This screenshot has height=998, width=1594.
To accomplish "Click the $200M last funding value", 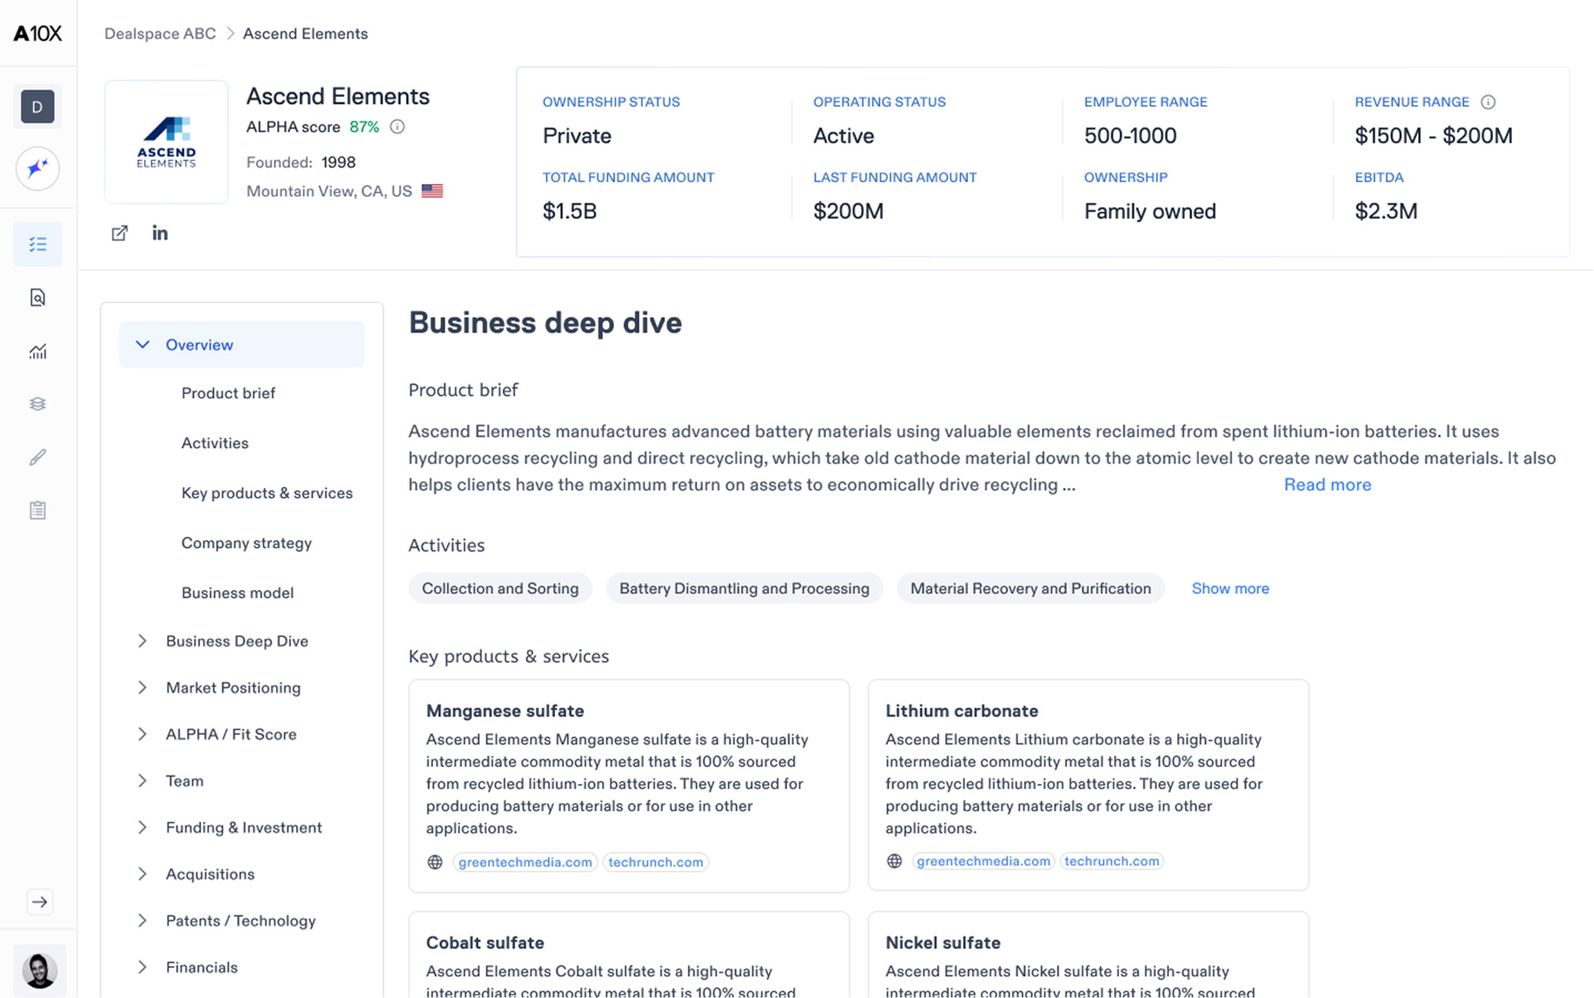I will 848,211.
